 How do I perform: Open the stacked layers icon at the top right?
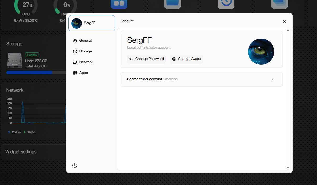(x=279, y=4)
